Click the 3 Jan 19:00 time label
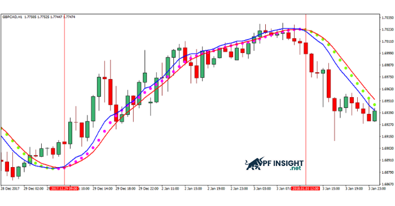The width and height of the screenshot is (395, 206). tap(354, 189)
